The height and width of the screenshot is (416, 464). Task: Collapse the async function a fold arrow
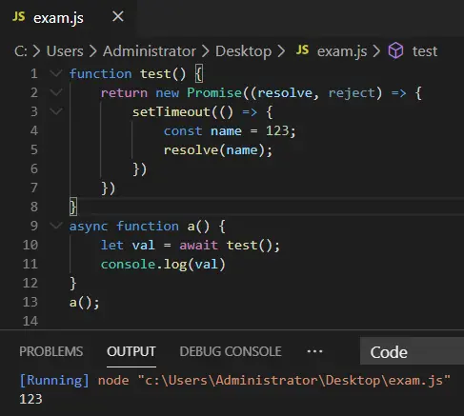click(x=56, y=226)
